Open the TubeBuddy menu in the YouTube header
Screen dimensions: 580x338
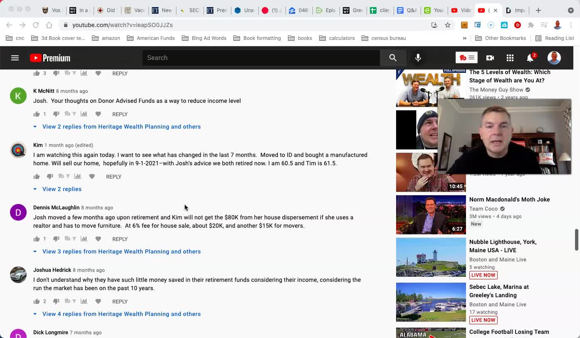(x=466, y=58)
